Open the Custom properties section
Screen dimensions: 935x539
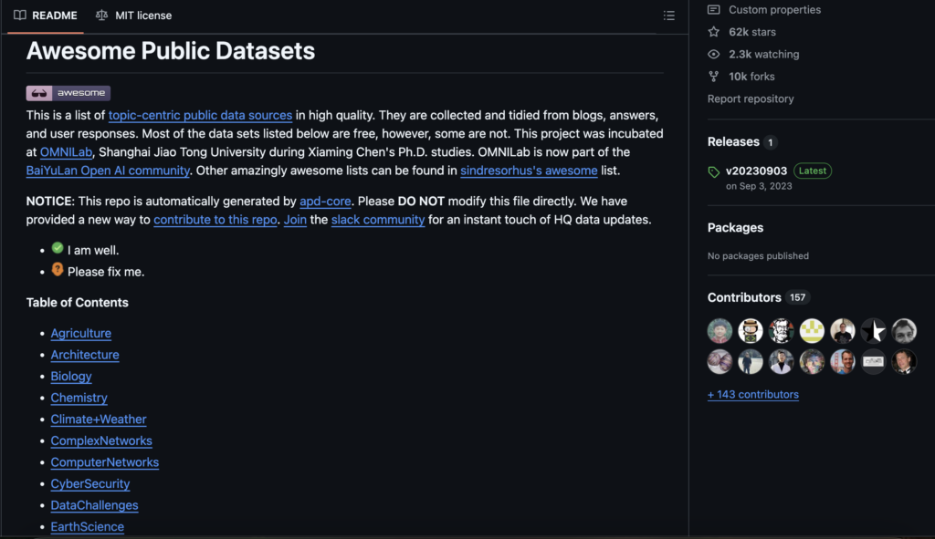(x=773, y=9)
